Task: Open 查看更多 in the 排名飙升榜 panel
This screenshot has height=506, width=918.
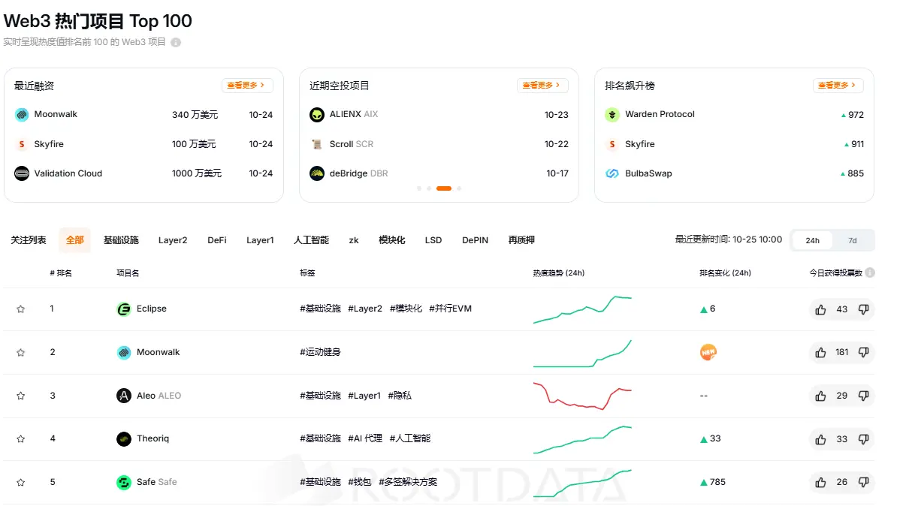Action: 838,86
